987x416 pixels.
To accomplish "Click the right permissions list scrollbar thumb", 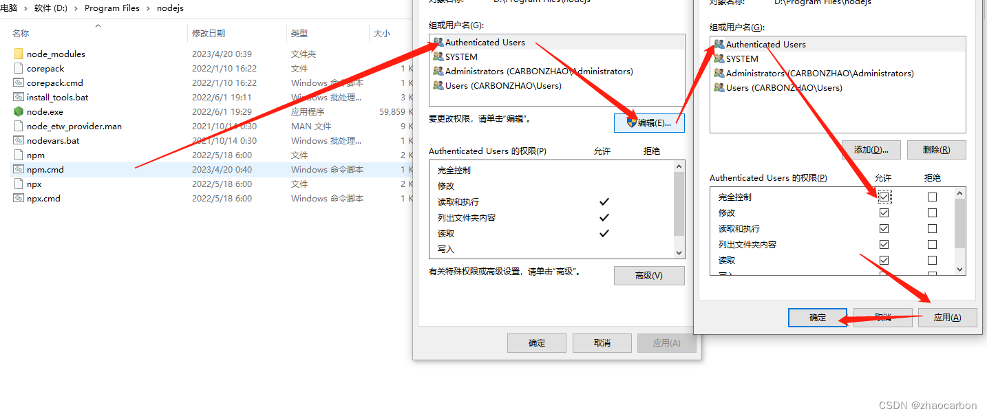I will pos(959,223).
